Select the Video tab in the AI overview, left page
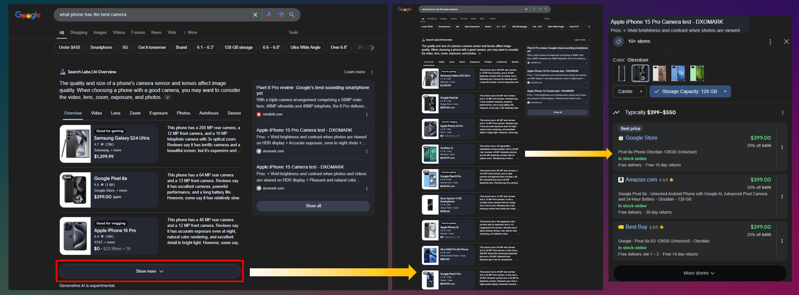 coord(96,113)
